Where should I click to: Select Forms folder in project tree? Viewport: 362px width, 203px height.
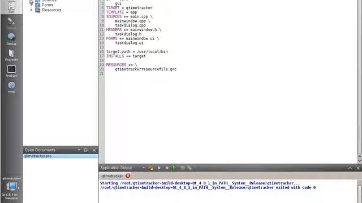click(x=48, y=5)
